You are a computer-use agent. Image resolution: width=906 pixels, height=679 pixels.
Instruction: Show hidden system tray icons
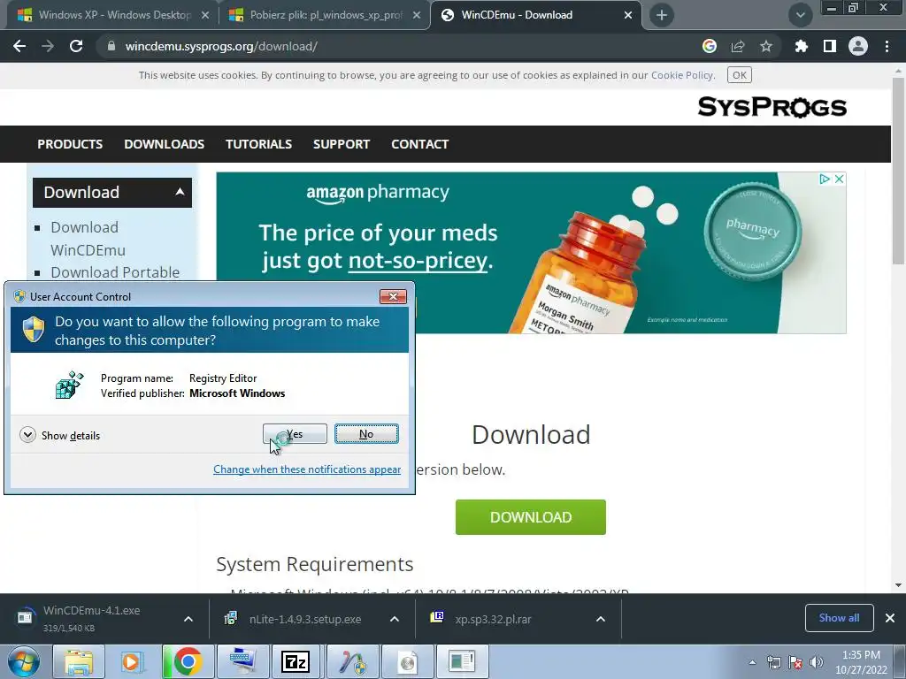(752, 662)
